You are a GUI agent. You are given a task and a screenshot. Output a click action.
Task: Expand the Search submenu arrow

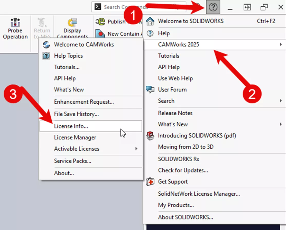[281, 101]
